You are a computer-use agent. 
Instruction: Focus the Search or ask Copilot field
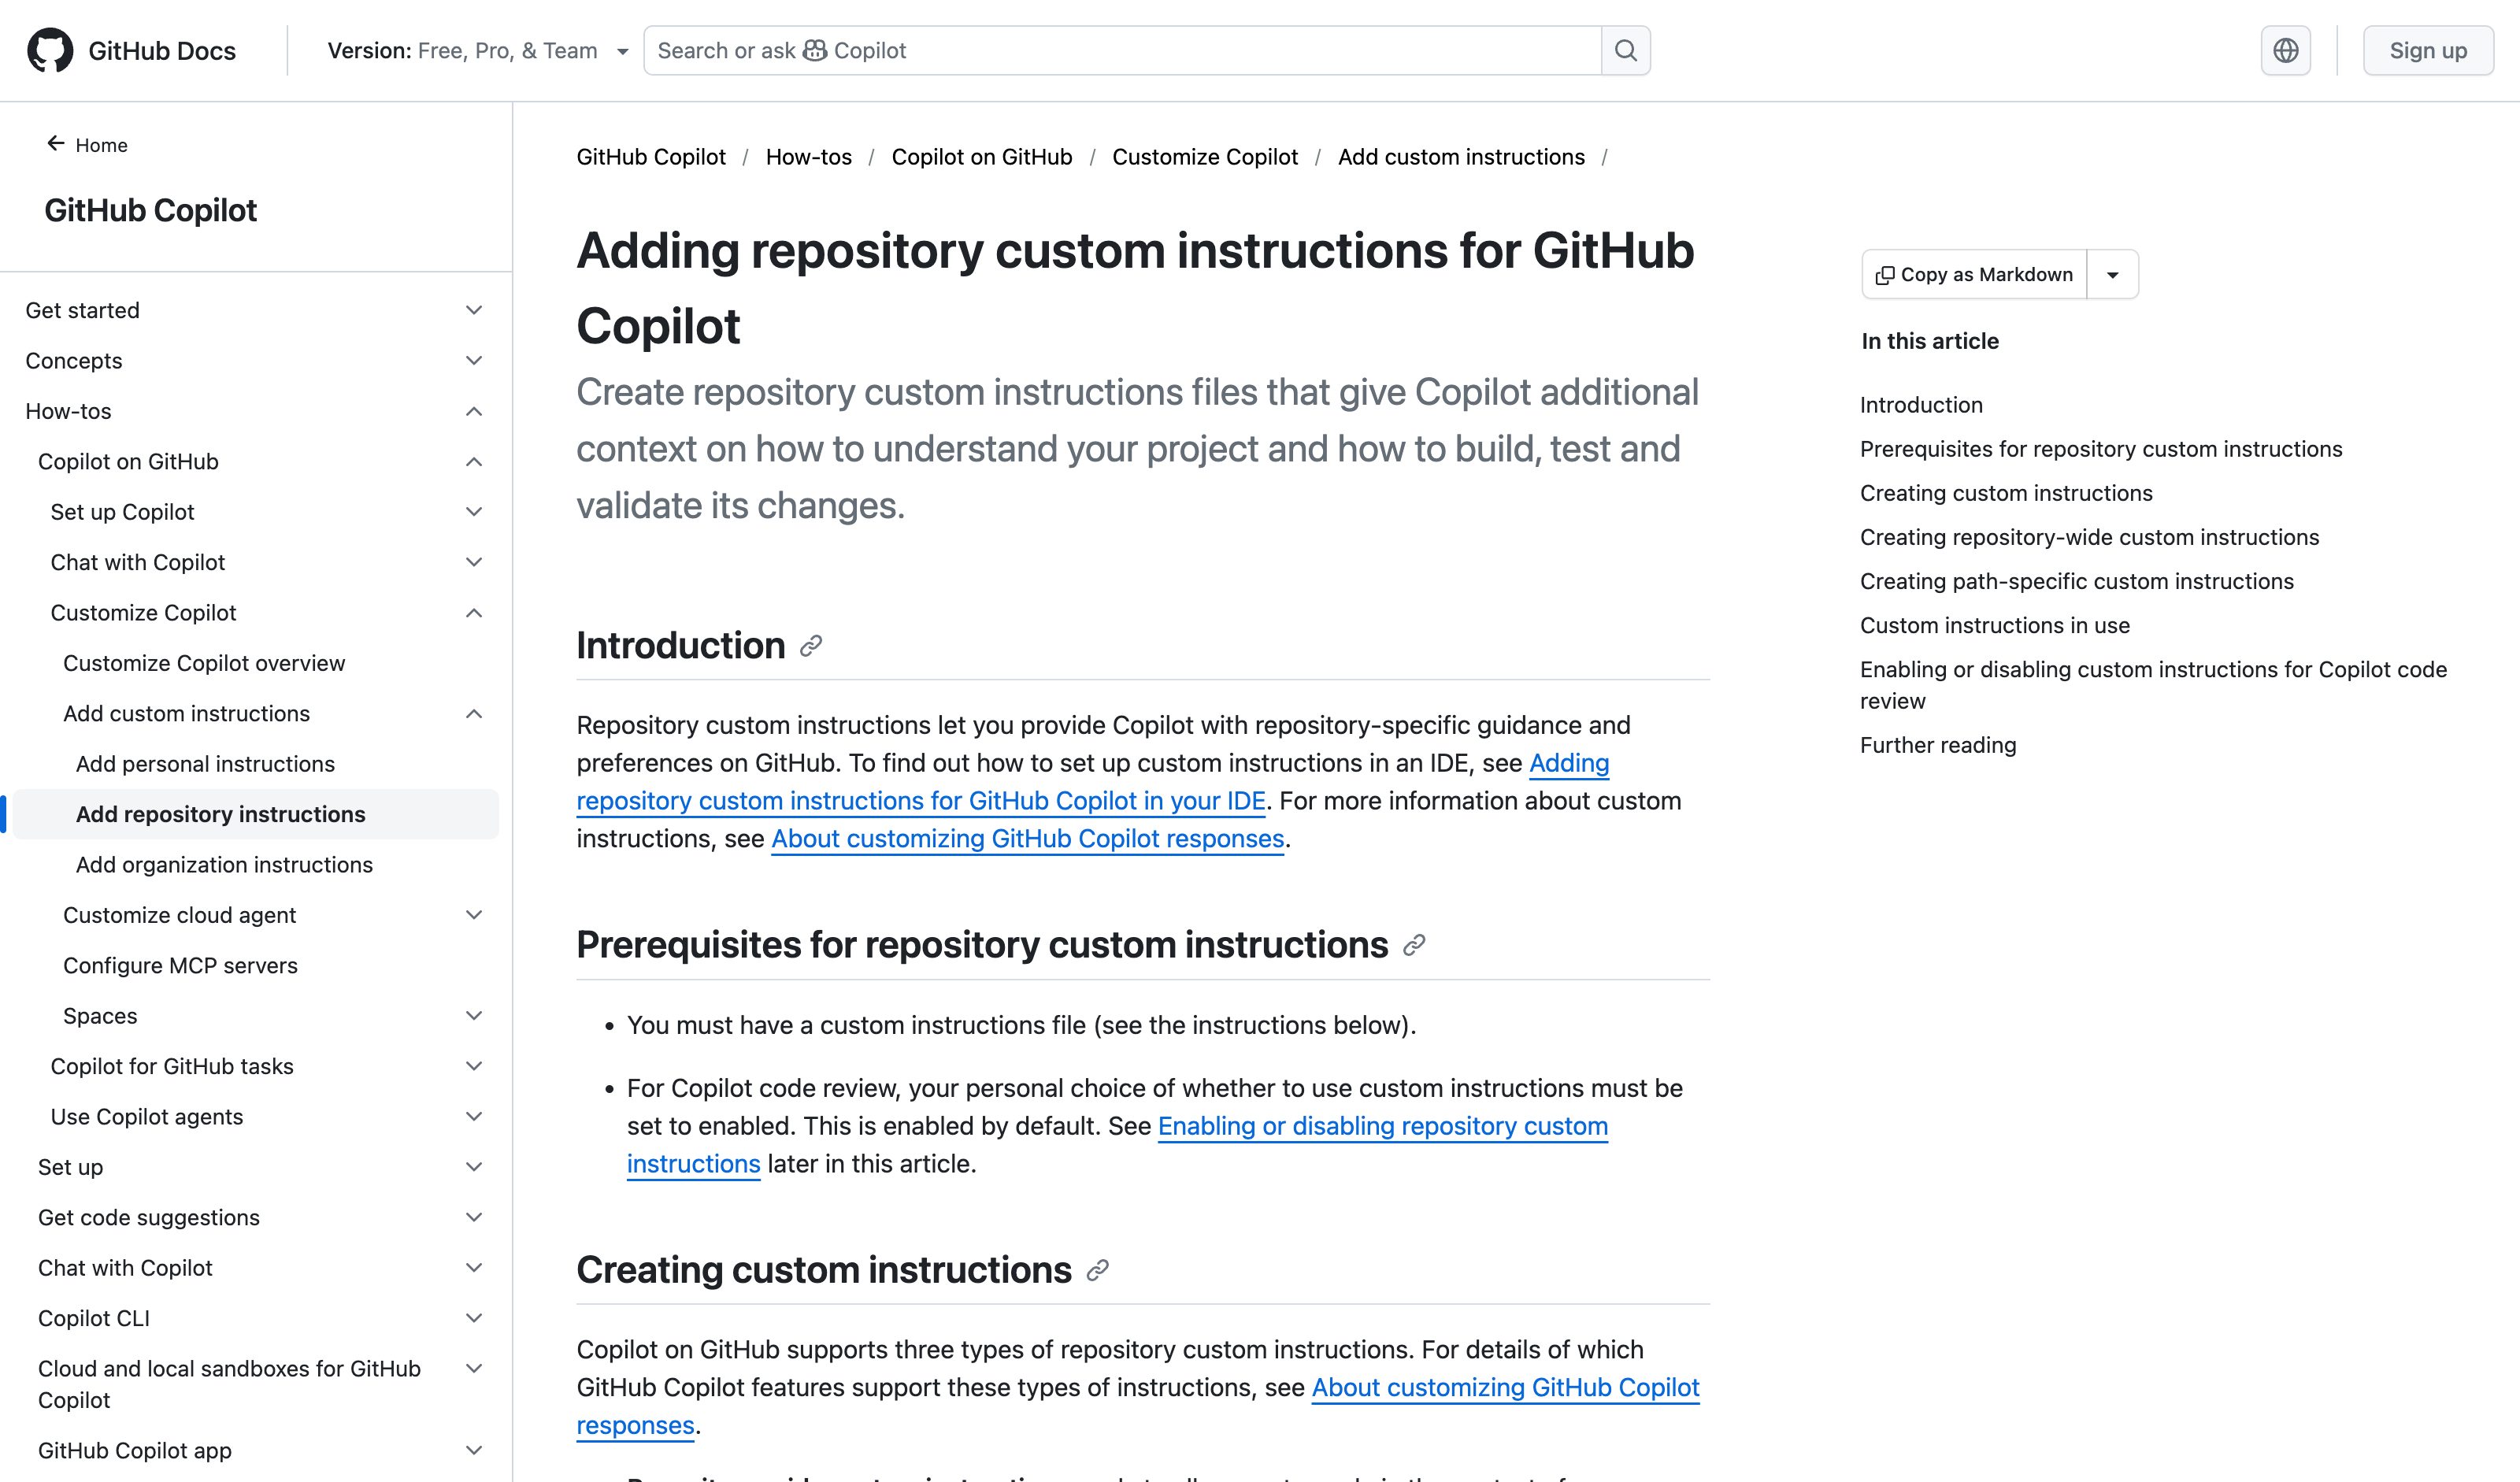[1122, 50]
